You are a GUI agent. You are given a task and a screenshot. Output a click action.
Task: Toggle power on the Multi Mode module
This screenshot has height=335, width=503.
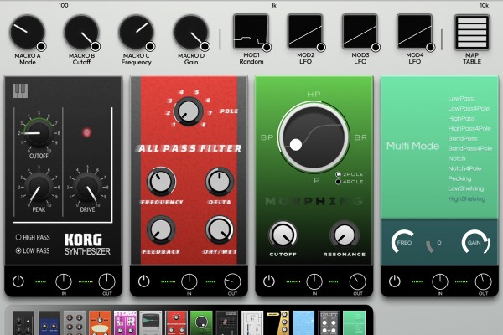395,281
